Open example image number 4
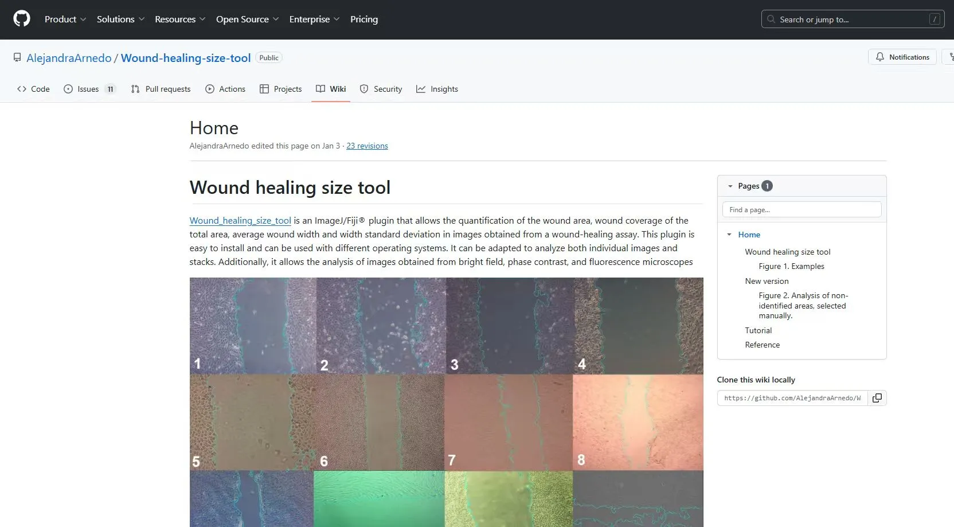Image resolution: width=954 pixels, height=527 pixels. point(639,326)
